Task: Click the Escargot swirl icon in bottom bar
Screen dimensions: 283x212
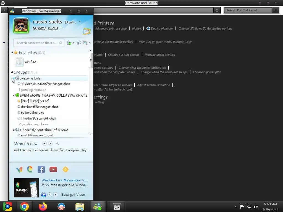Action: (30, 169)
